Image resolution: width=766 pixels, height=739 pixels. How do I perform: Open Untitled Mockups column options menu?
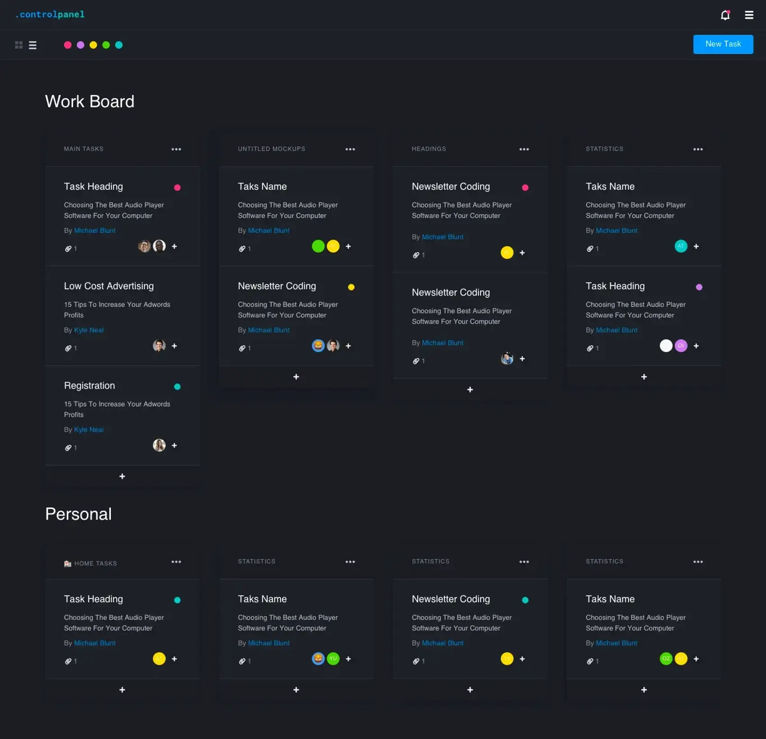pos(350,149)
